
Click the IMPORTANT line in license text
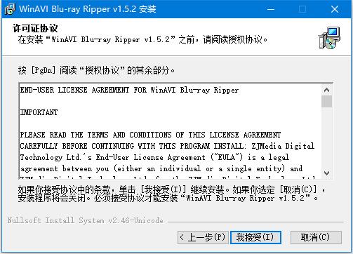(39, 112)
